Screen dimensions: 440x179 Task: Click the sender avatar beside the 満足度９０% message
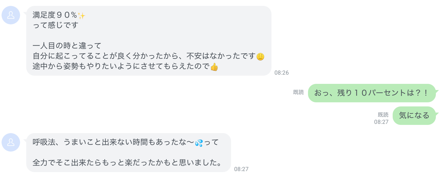(x=11, y=15)
